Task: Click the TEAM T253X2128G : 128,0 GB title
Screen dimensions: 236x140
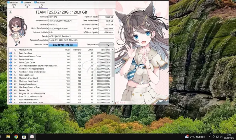Action: [x=61, y=12]
